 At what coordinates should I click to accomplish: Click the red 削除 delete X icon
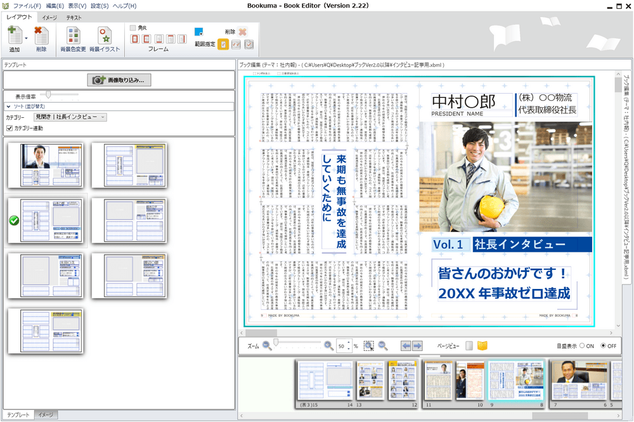tap(242, 32)
